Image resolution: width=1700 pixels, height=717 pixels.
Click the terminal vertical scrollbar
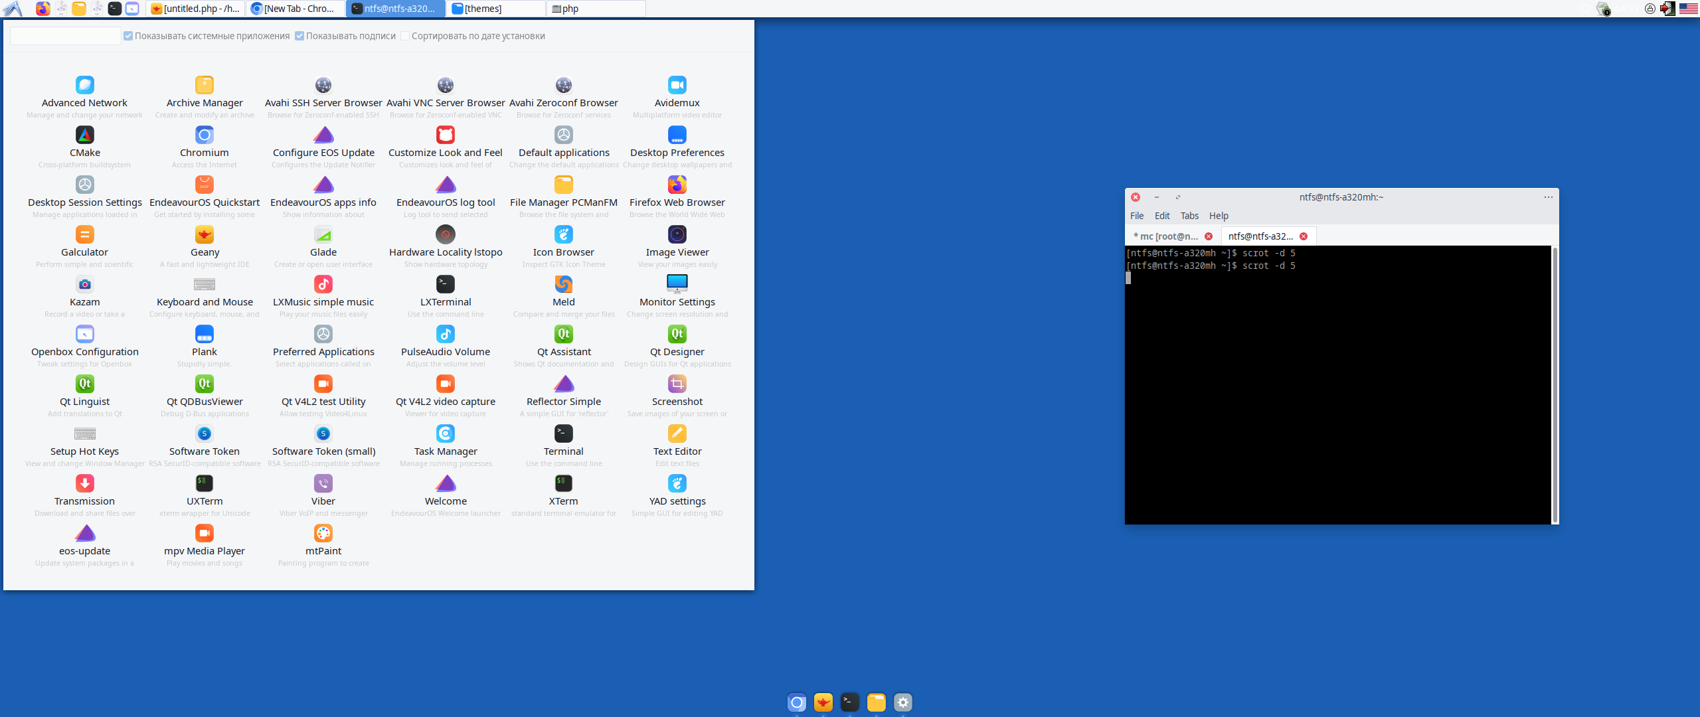1555,385
